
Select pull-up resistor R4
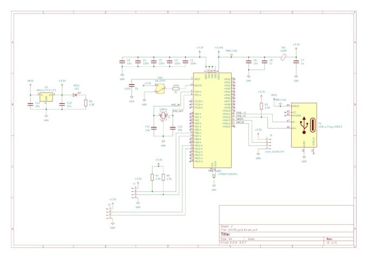point(152,177)
